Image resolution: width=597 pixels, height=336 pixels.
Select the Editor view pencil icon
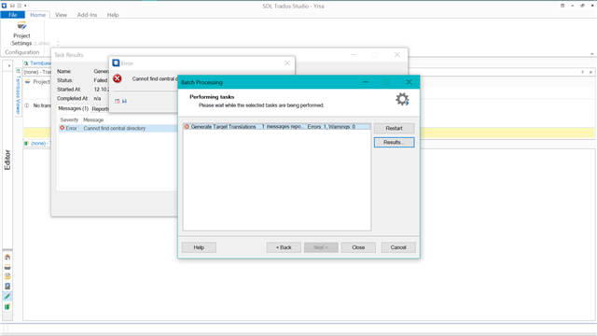(x=7, y=297)
